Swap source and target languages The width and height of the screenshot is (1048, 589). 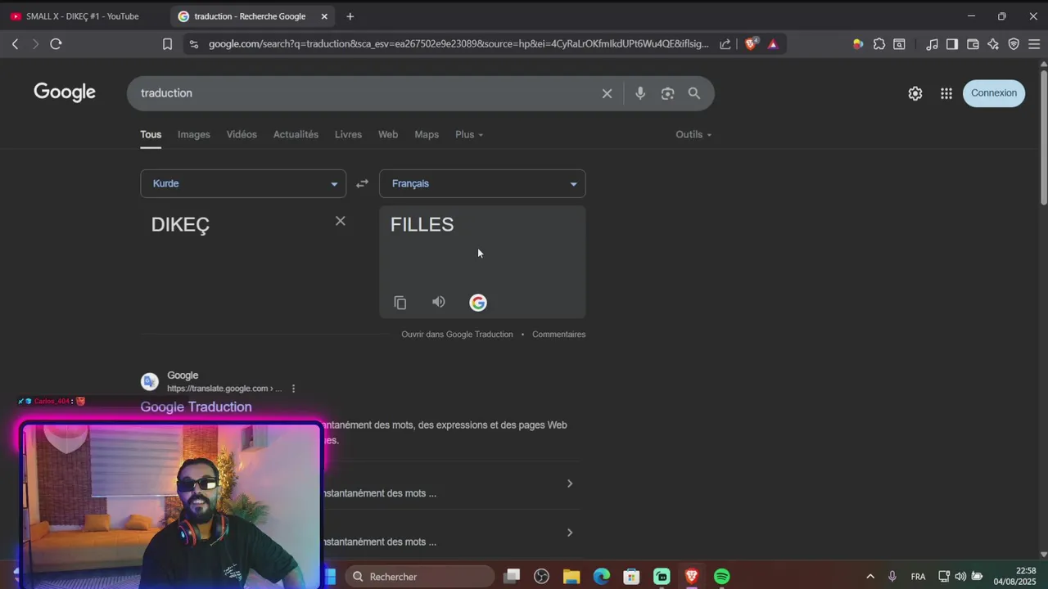pos(362,183)
